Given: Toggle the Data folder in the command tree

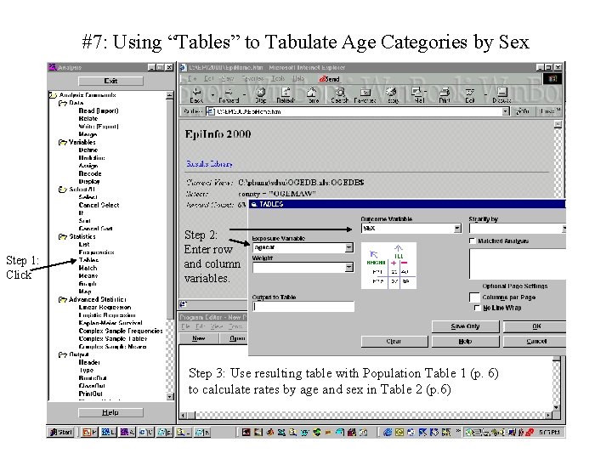Looking at the screenshot, I should [62, 103].
